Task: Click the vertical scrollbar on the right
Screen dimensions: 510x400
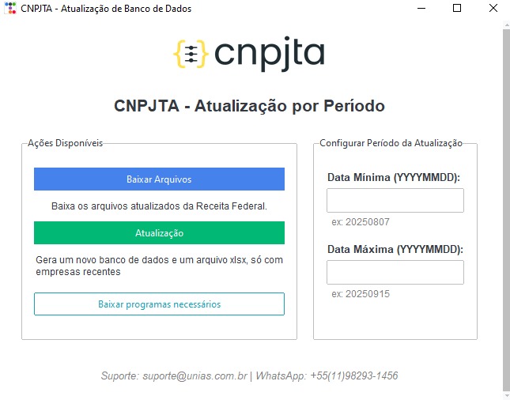Action: [506, 206]
